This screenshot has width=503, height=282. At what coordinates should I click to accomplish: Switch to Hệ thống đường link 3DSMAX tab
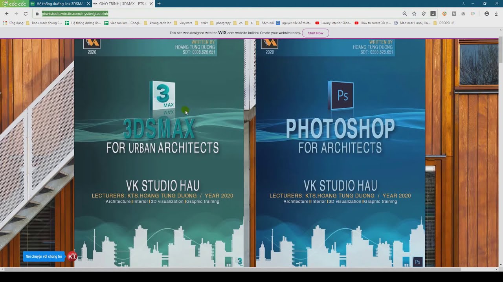click(61, 4)
